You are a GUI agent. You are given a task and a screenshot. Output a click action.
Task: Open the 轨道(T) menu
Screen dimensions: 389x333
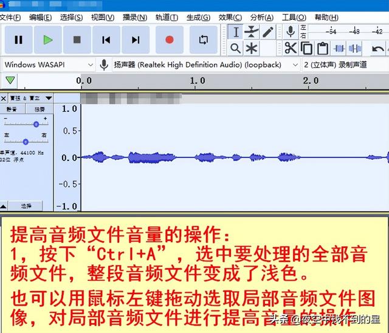point(167,18)
